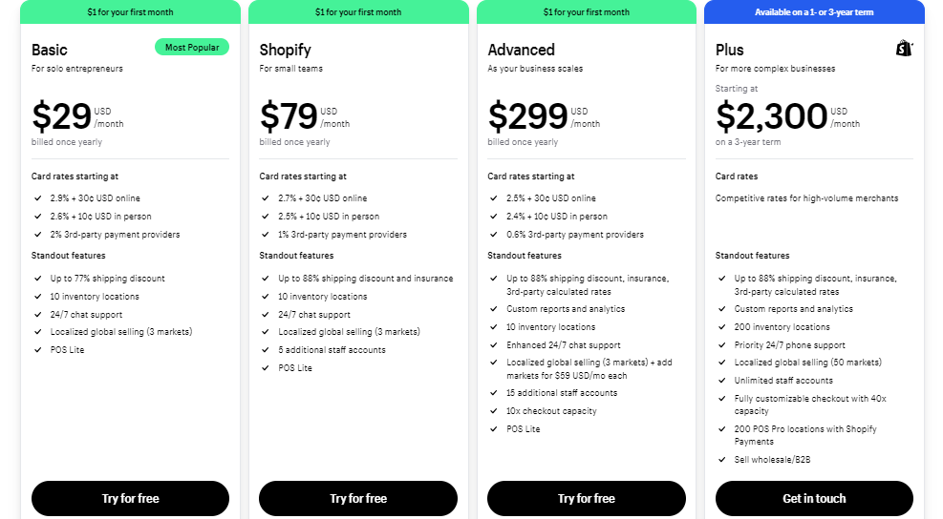This screenshot has height=519, width=943.
Task: Click the checkmark beside POS Lite in Basic plan
Action: point(38,349)
